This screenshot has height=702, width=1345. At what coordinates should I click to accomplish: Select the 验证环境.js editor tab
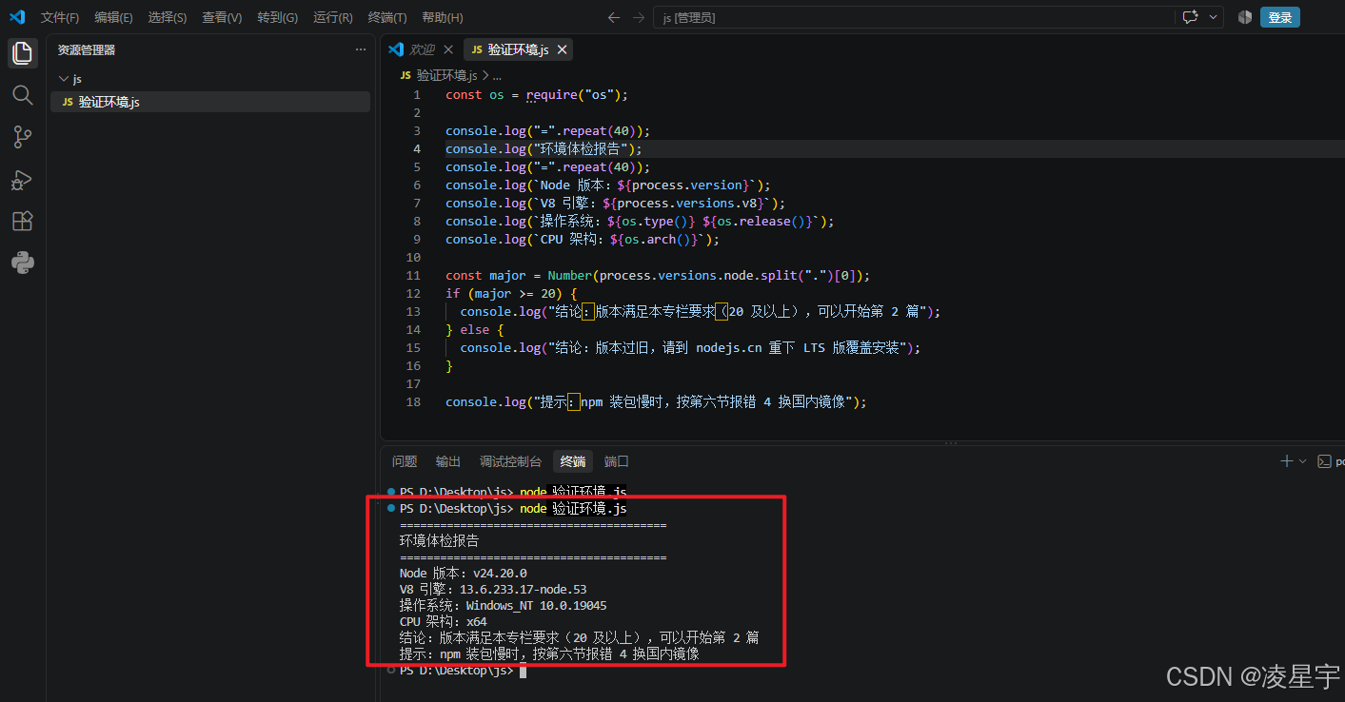pos(519,49)
